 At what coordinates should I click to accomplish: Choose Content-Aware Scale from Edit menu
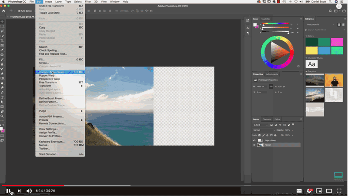coord(60,72)
